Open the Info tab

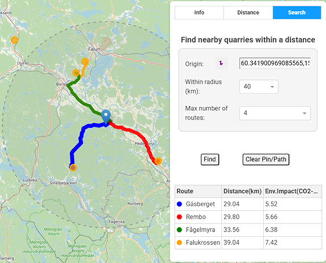(199, 12)
